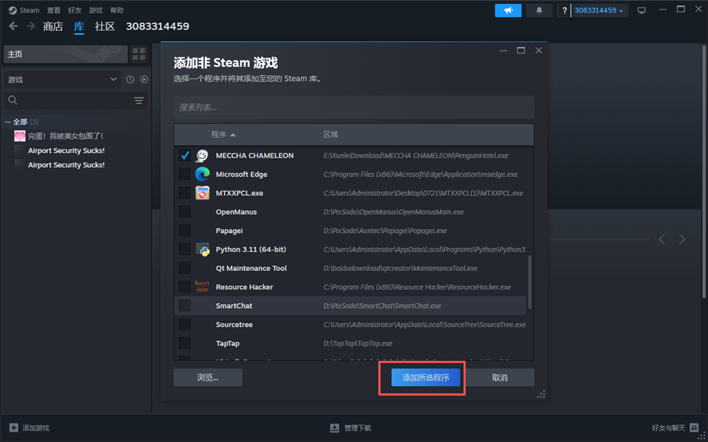Click the main window right scrollbar
Image resolution: width=708 pixels, height=442 pixels.
704,172
